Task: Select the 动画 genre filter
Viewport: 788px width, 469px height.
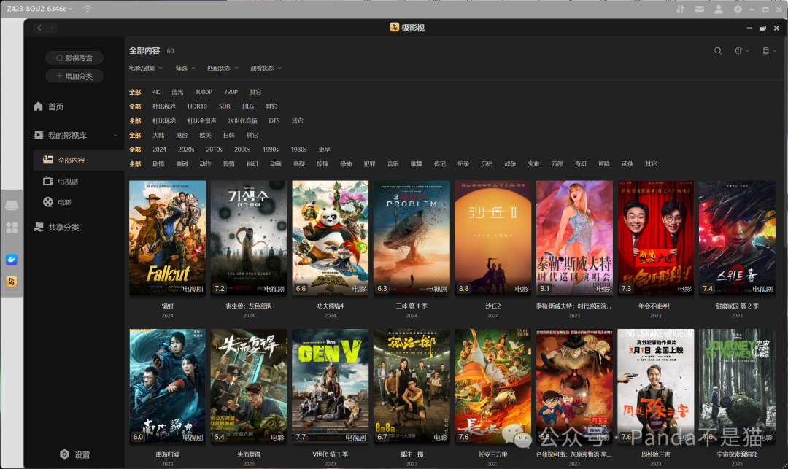Action: 275,163
